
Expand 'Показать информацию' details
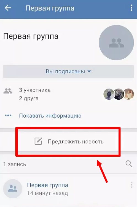pos(50,116)
